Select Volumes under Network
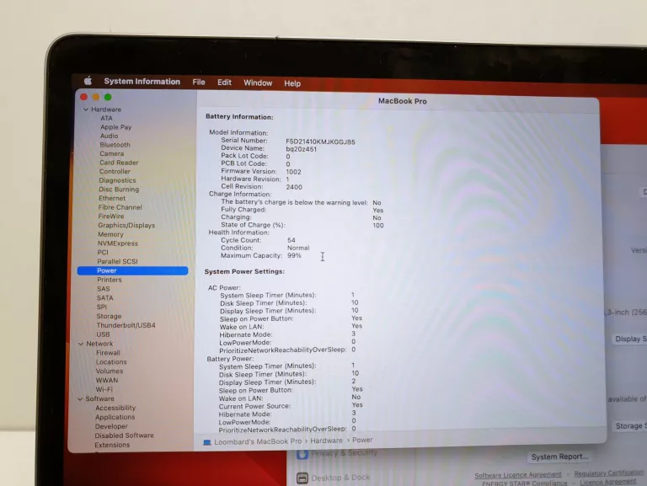Viewport: 647px width, 486px height. (110, 371)
